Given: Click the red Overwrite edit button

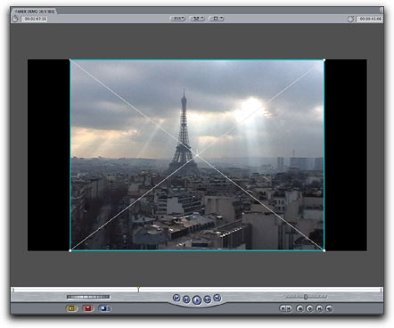Looking at the screenshot, I should [x=88, y=308].
